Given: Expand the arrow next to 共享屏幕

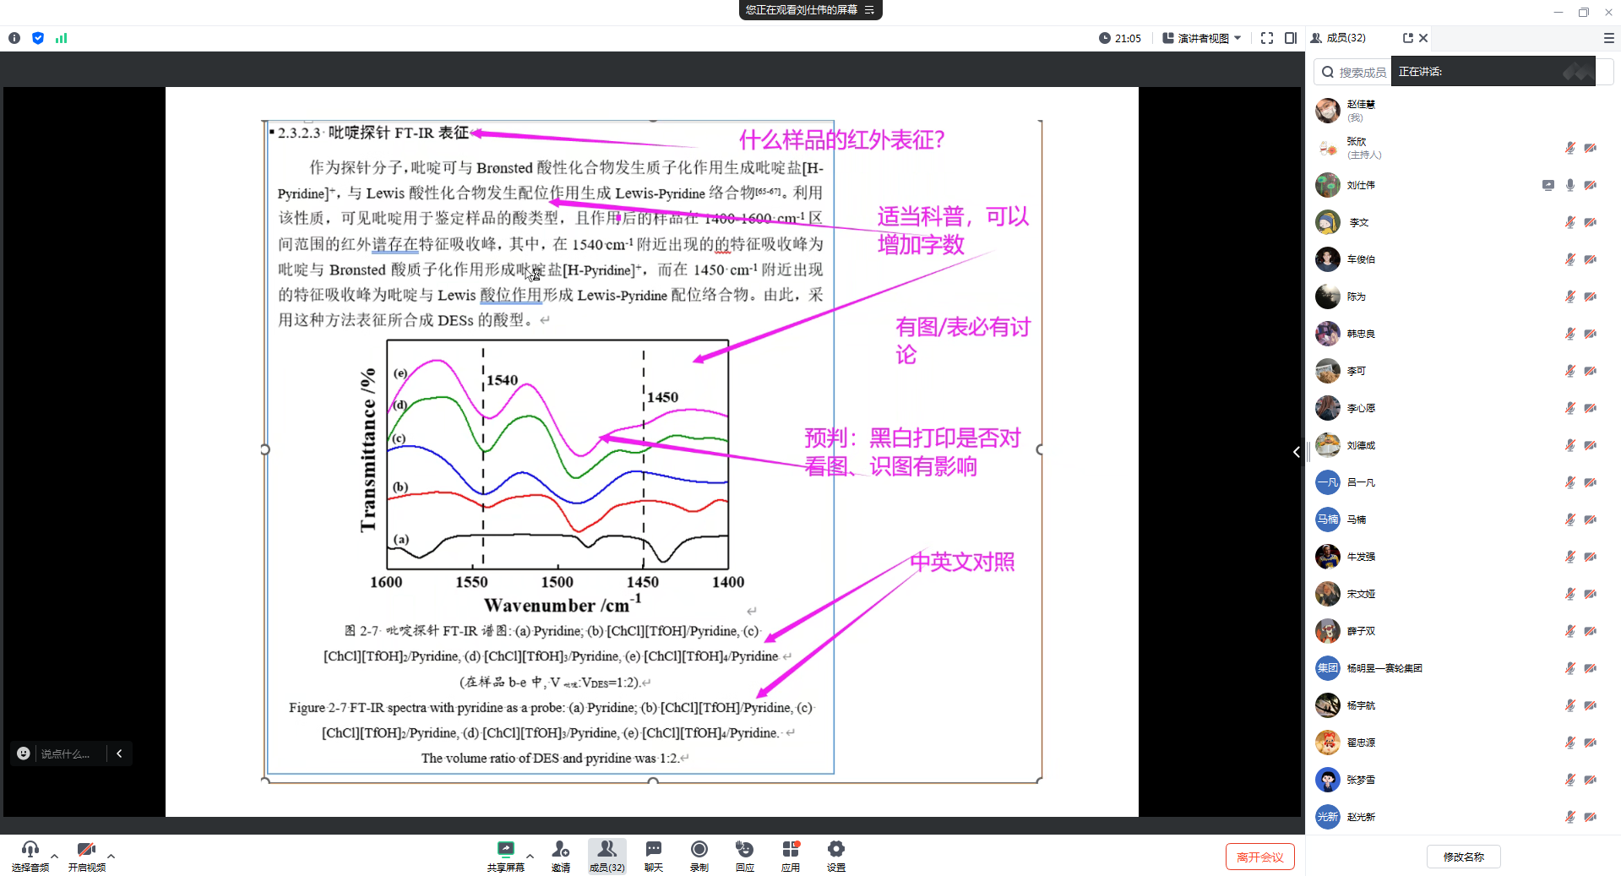Looking at the screenshot, I should click(x=530, y=856).
